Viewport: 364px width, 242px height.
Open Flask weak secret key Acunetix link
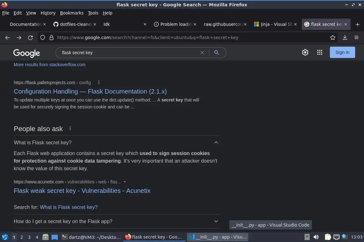(82, 191)
